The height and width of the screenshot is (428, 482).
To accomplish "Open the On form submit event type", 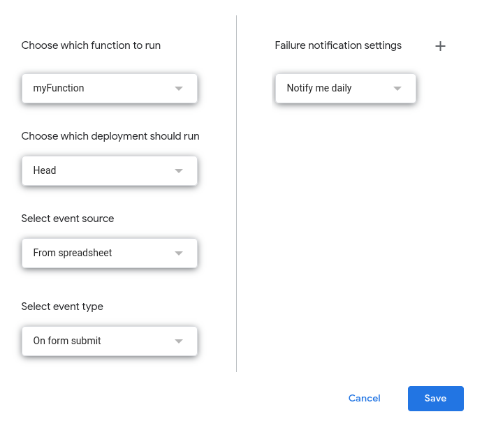I will (x=109, y=341).
